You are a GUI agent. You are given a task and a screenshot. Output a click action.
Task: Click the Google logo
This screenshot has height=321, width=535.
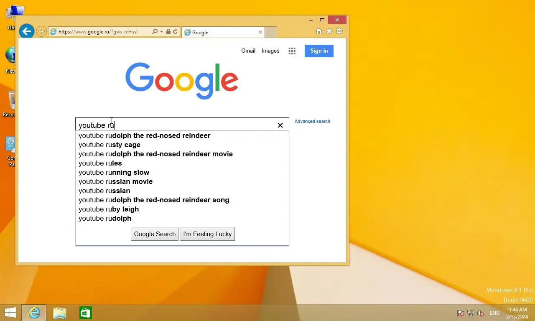[182, 81]
